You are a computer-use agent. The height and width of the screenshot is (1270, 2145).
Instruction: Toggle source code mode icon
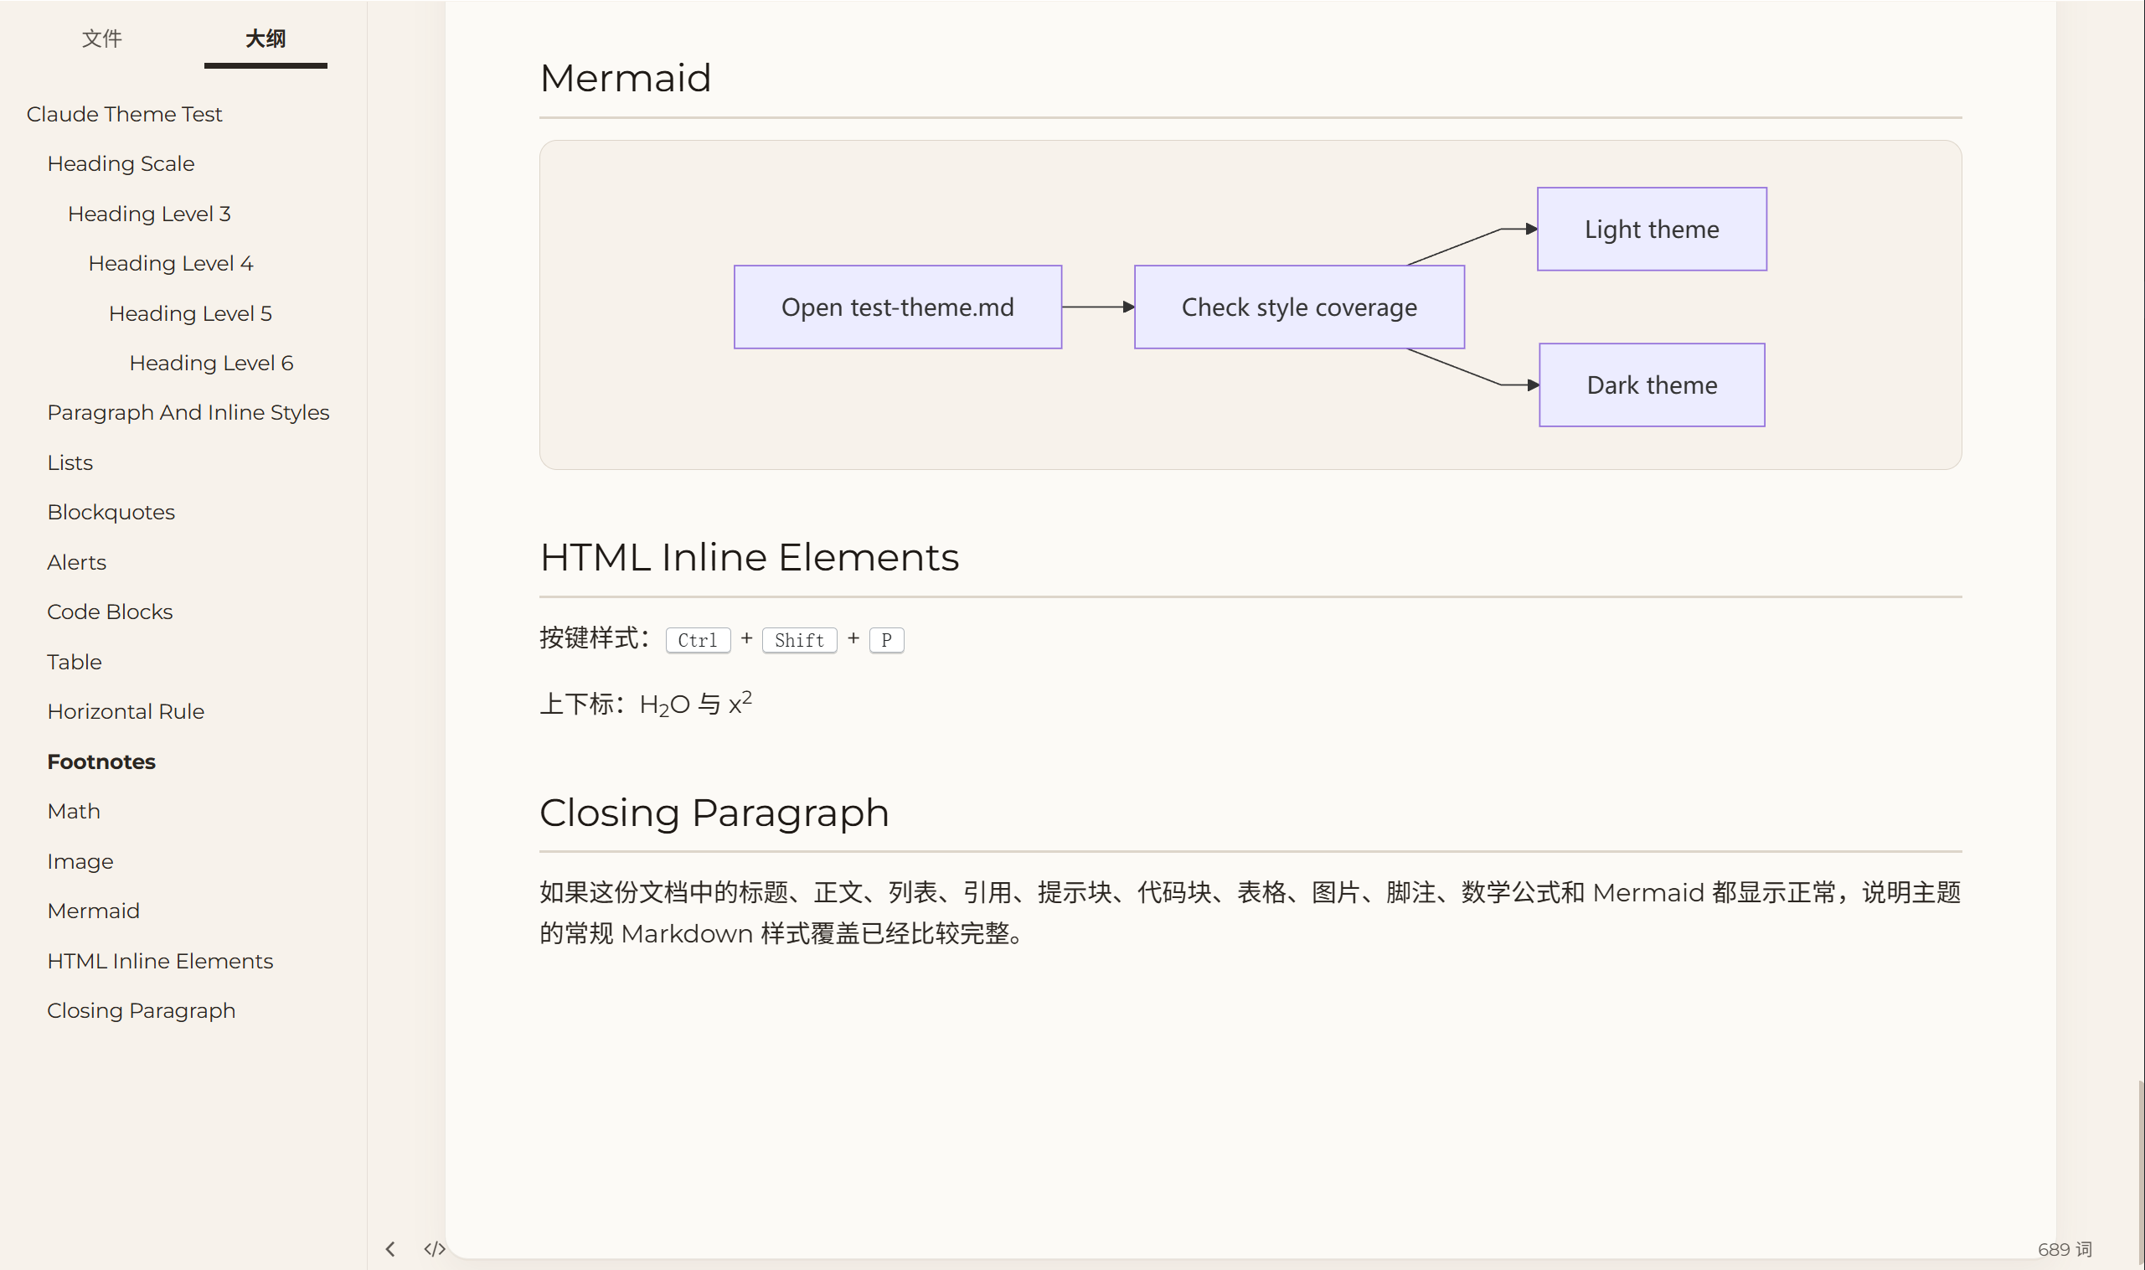click(434, 1248)
